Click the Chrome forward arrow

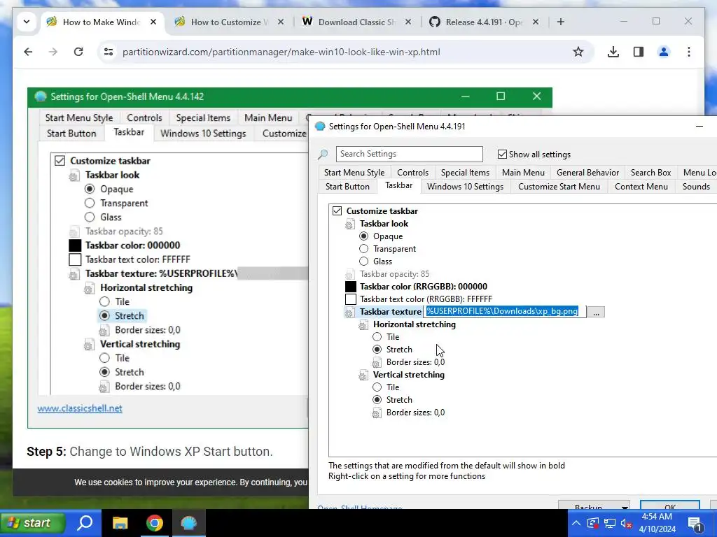pyautogui.click(x=53, y=52)
